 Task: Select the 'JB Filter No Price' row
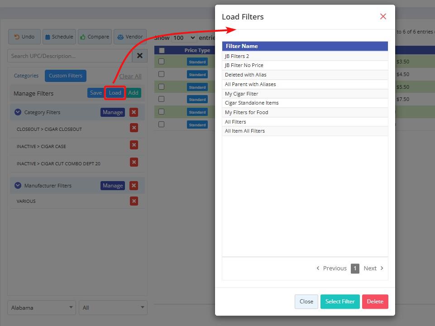[305, 65]
